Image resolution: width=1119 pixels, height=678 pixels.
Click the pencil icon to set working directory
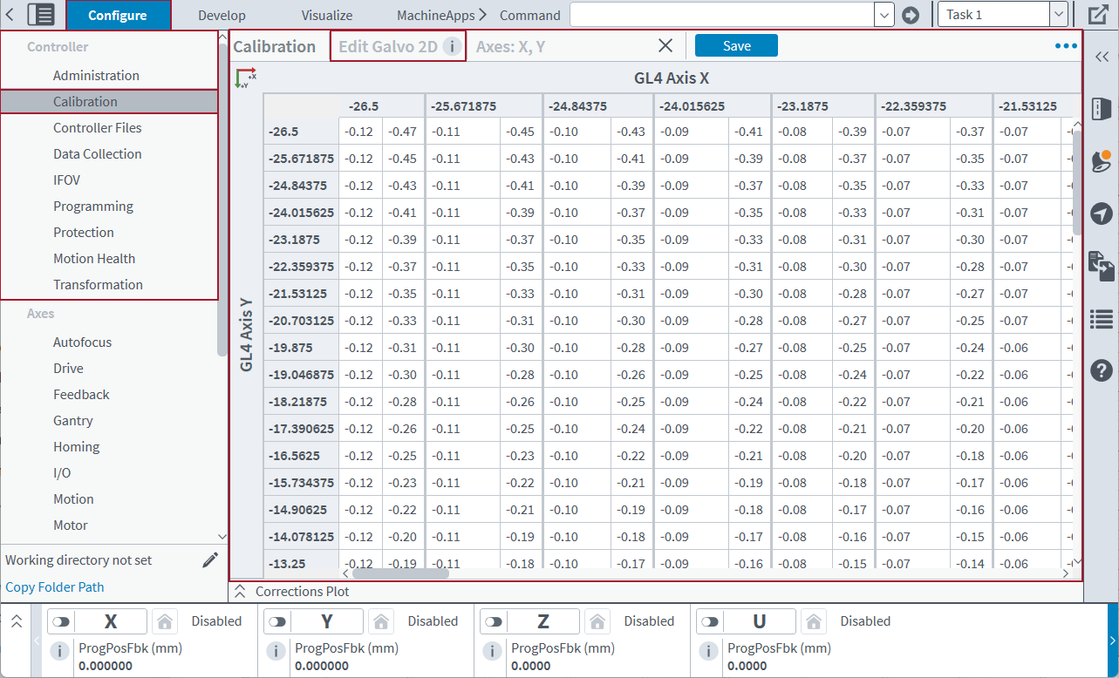210,559
